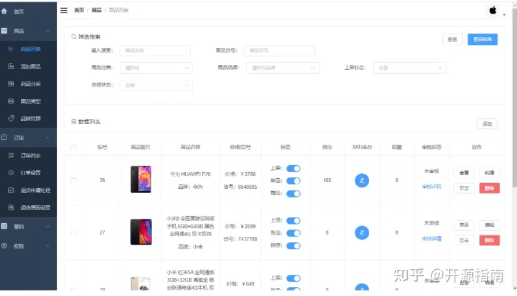Click the 首页 breadcrumb link

coord(79,10)
